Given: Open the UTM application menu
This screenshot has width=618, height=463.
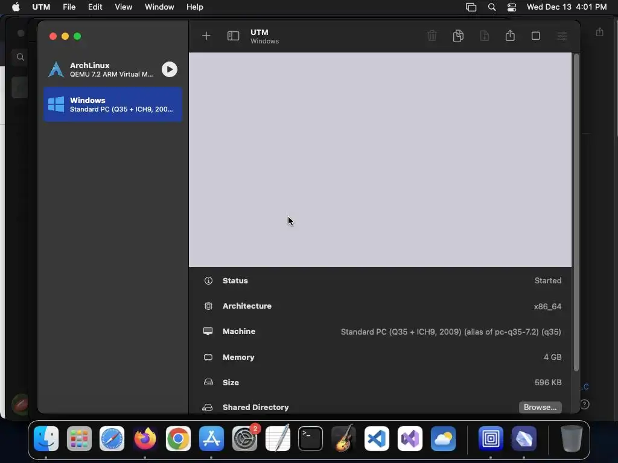Looking at the screenshot, I should tap(41, 7).
